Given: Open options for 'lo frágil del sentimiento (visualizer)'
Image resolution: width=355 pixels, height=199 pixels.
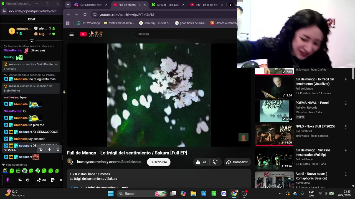Looking at the screenshot, I should (x=346, y=80).
